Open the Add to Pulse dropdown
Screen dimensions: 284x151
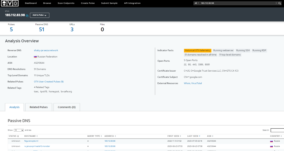(x=40, y=15)
